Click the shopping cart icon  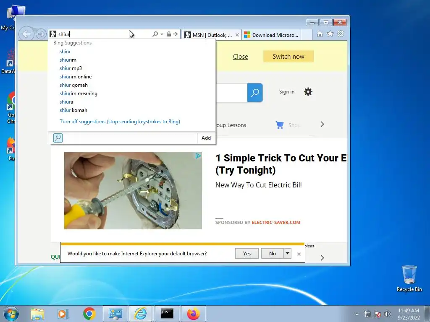coord(279,125)
